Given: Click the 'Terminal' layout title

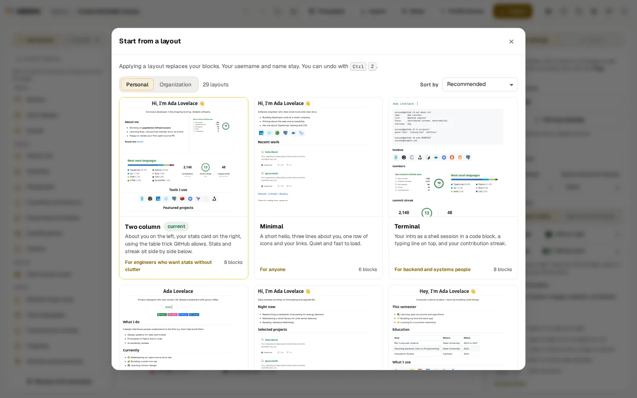Looking at the screenshot, I should 407,226.
